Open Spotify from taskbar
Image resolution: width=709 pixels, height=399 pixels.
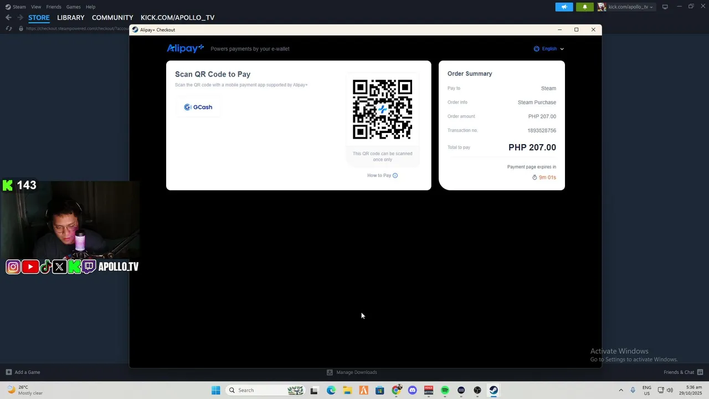tap(445, 390)
